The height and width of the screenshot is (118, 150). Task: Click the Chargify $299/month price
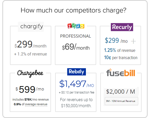(30, 44)
